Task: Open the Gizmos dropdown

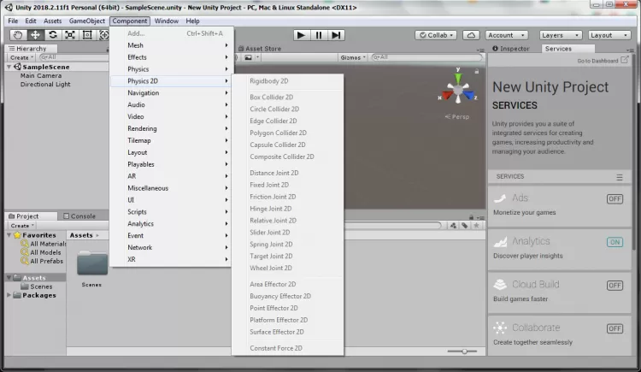Action: 353,57
